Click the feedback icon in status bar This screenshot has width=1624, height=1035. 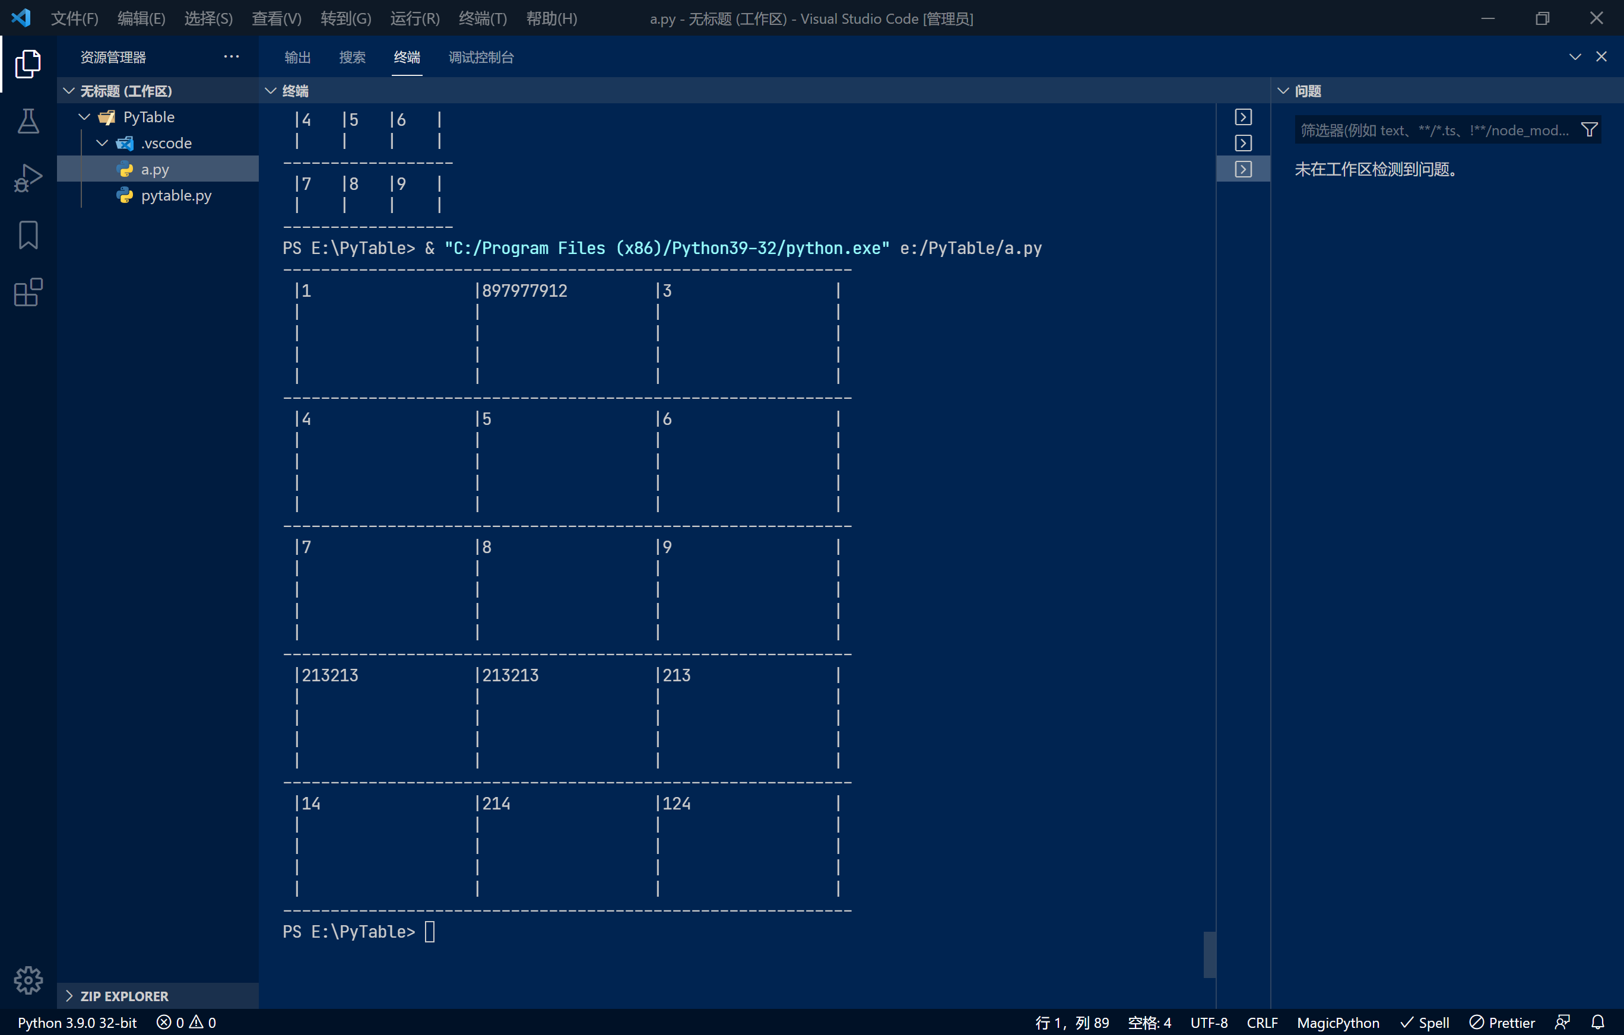point(1563,1022)
